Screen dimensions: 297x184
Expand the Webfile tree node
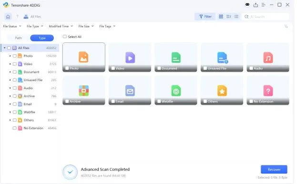coord(10,112)
